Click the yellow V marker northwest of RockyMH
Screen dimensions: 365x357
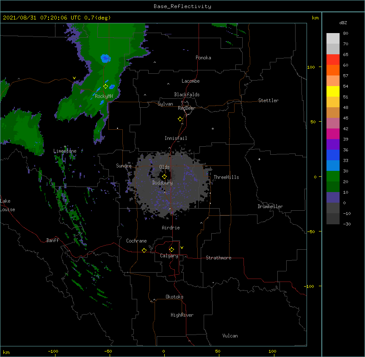tap(74, 78)
